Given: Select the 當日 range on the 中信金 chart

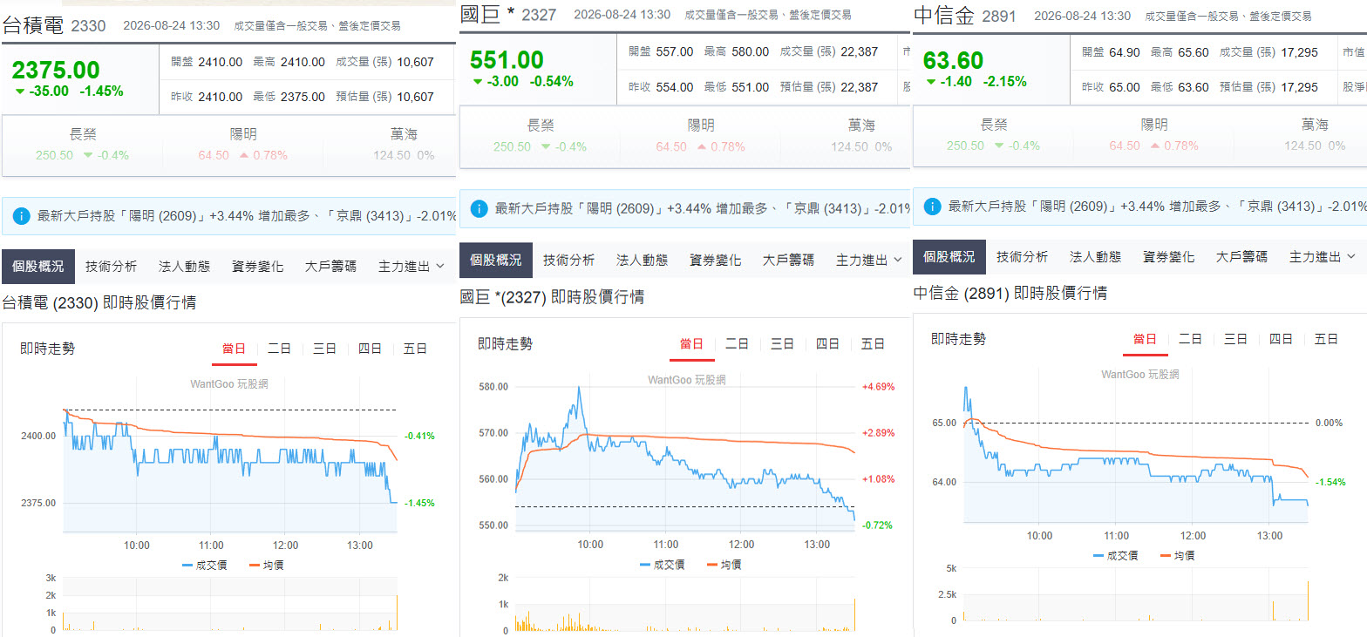Looking at the screenshot, I should [1146, 339].
